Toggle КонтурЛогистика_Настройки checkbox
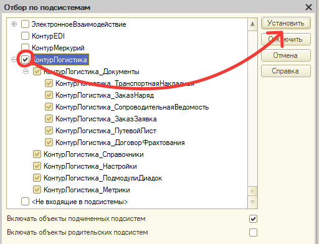The image size is (319, 244). click(x=37, y=166)
